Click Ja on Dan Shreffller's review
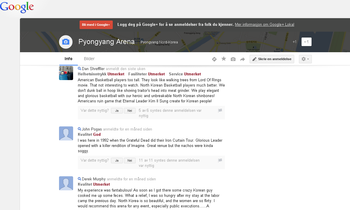The image size is (350, 210). 117,111
